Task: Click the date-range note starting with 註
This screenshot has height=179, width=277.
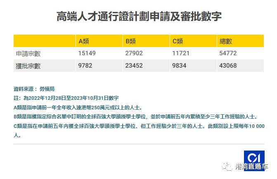Action: point(66,98)
